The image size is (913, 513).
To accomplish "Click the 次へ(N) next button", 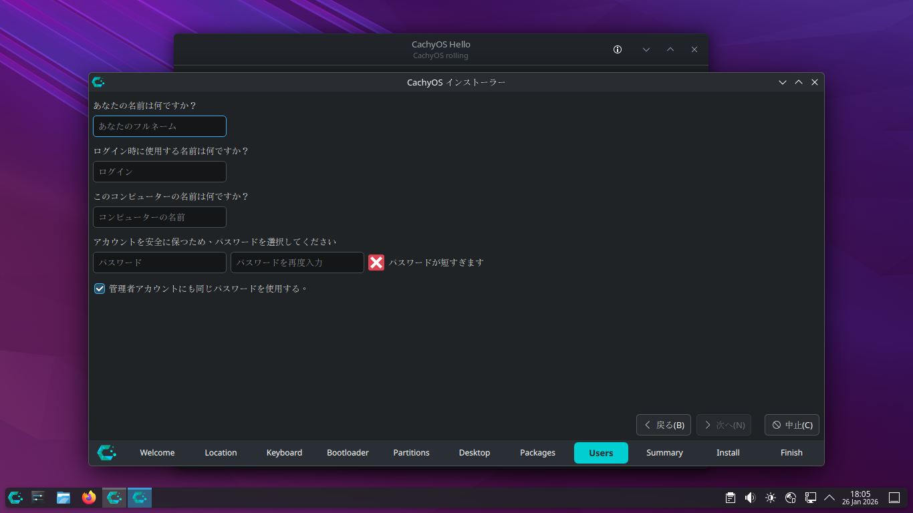I will [724, 425].
